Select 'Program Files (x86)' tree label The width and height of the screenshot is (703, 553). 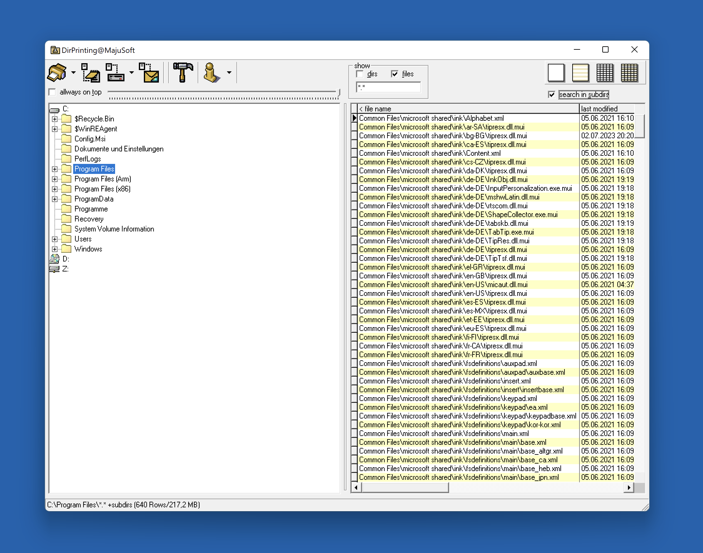click(102, 189)
